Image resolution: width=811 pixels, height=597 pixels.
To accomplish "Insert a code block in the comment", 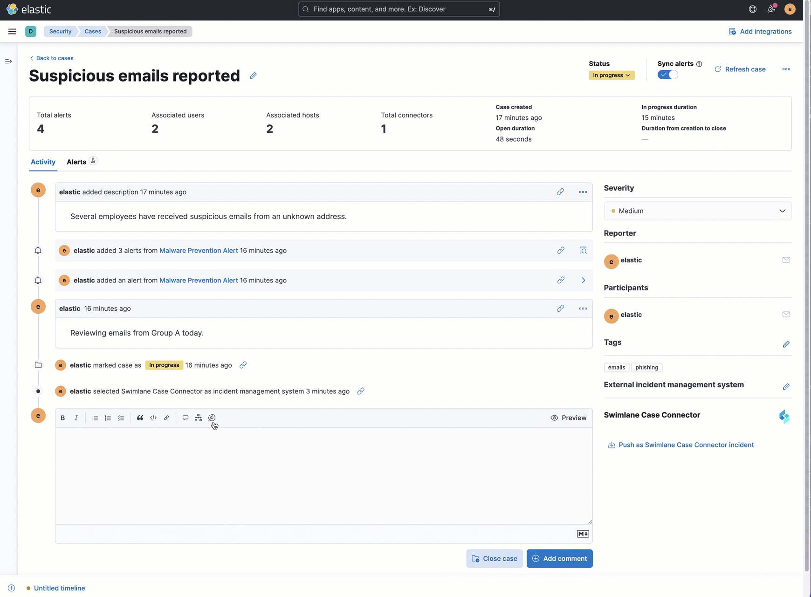I will tap(153, 418).
